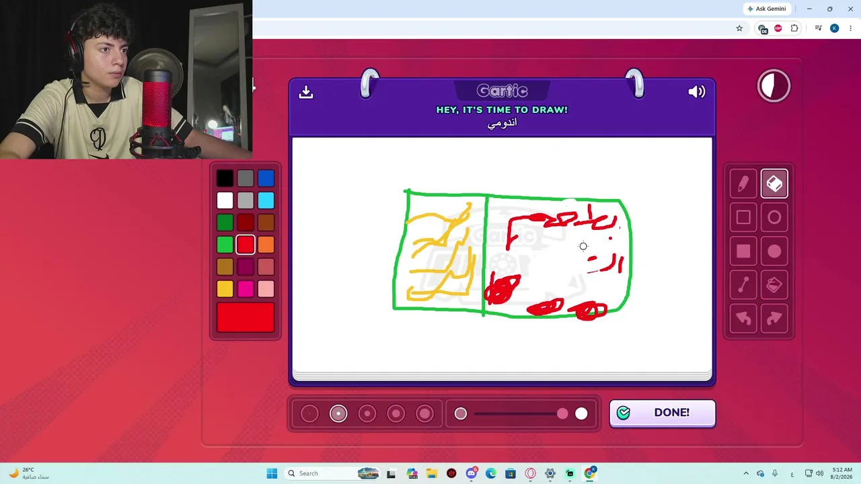This screenshot has width=861, height=484.
Task: Choose the empty ellipse shape tool
Action: click(774, 218)
